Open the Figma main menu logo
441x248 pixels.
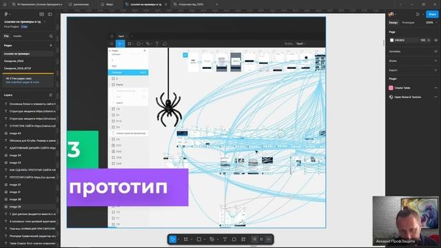[x=6, y=14]
